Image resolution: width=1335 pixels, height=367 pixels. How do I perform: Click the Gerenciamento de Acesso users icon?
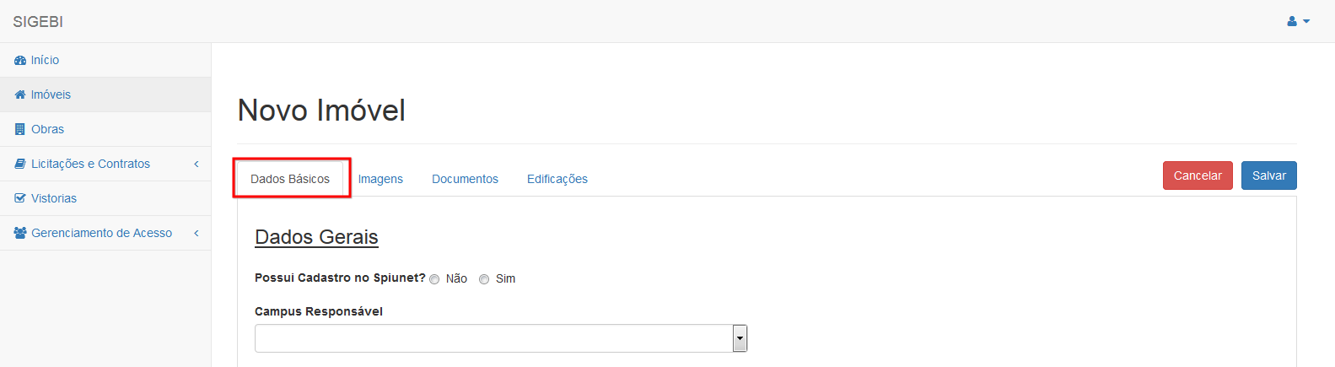pyautogui.click(x=21, y=234)
